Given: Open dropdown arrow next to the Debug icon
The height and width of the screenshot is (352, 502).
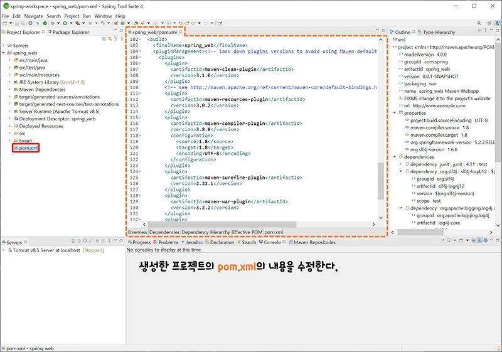Looking at the screenshot, I should click(58, 23).
